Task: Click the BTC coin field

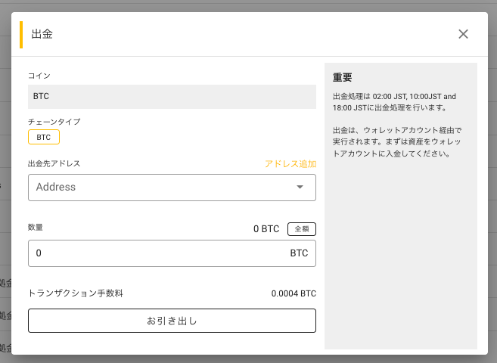Action: (x=172, y=97)
